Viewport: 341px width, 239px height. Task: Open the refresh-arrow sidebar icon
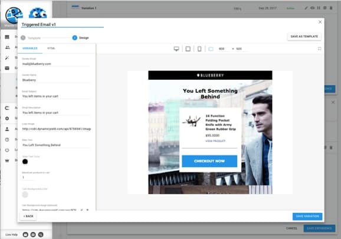tap(7, 108)
